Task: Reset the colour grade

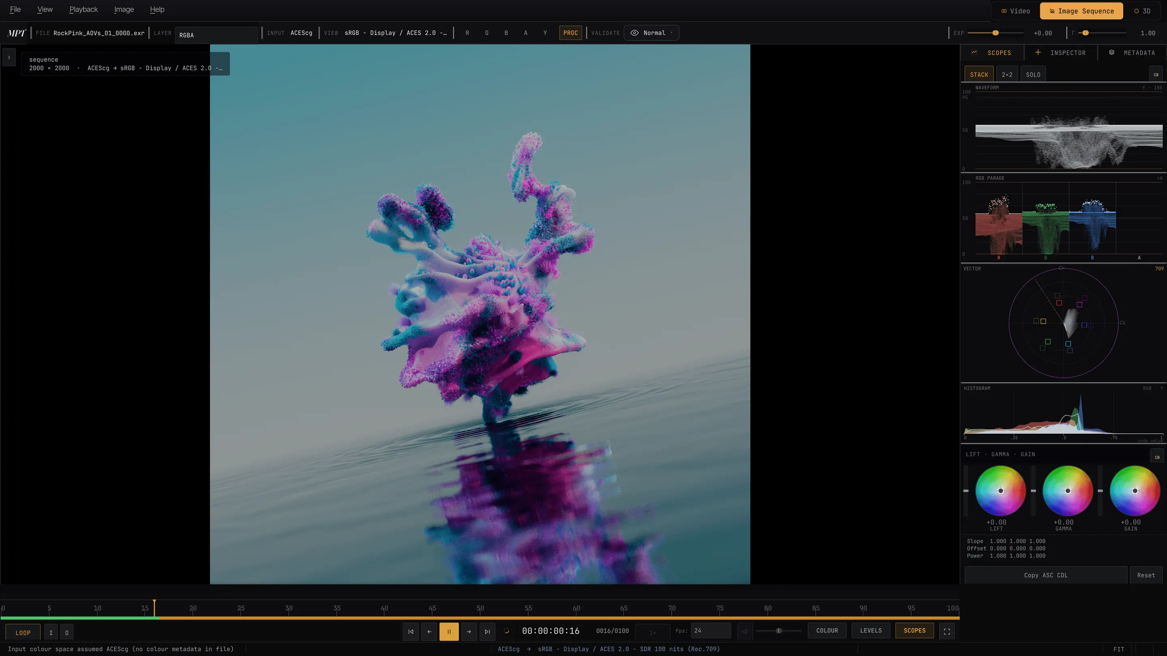Action: pyautogui.click(x=1146, y=575)
